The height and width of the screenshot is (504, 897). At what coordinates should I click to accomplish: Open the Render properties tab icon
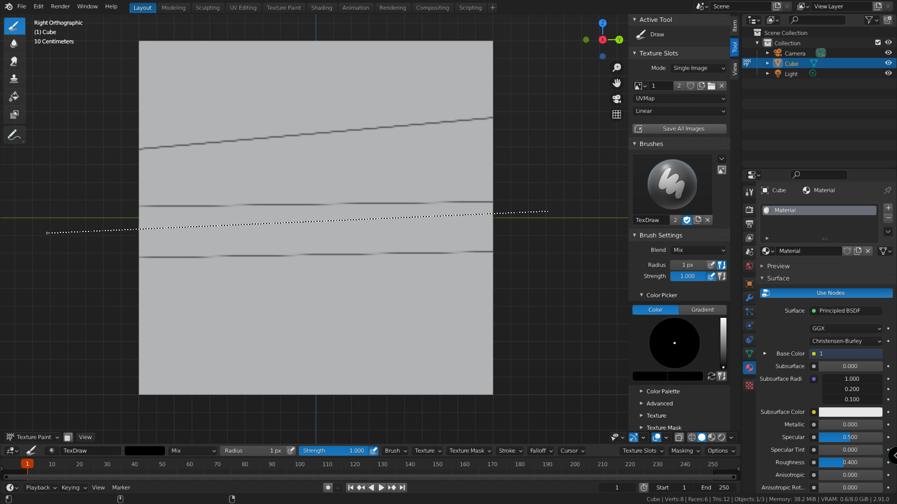point(749,210)
